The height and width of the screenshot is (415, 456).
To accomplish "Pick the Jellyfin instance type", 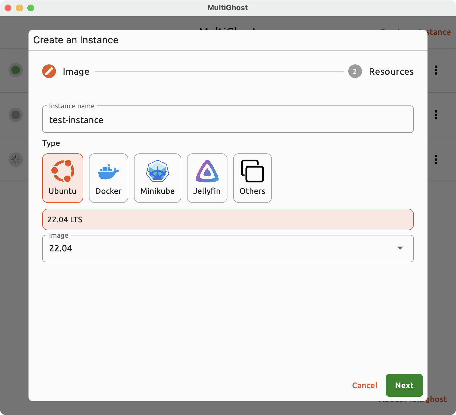I will tap(207, 178).
